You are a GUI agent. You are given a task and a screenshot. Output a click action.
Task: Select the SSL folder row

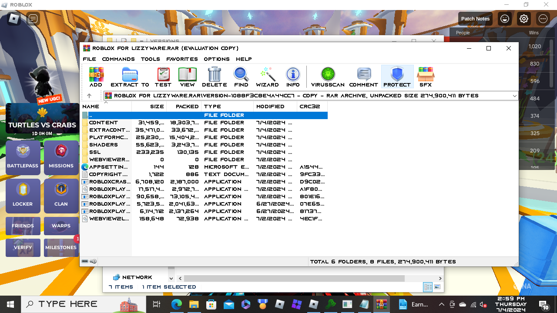(205, 152)
